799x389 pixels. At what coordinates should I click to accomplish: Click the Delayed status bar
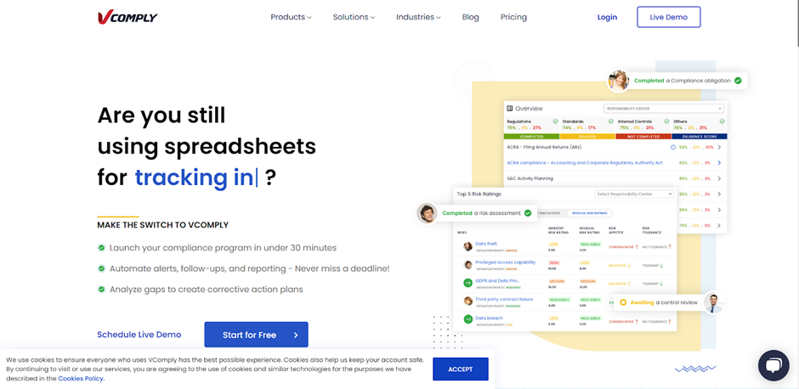pyautogui.click(x=587, y=137)
